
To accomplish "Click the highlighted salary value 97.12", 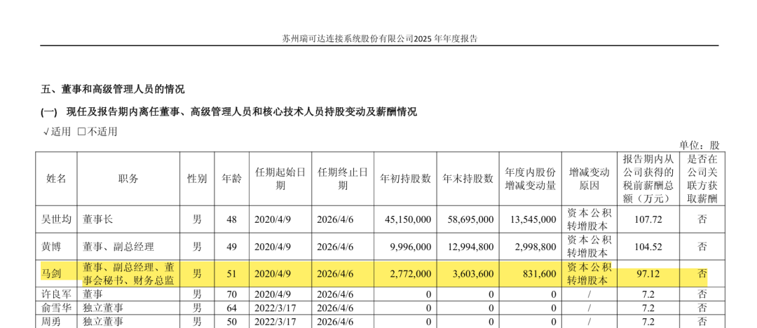I will tap(648, 274).
